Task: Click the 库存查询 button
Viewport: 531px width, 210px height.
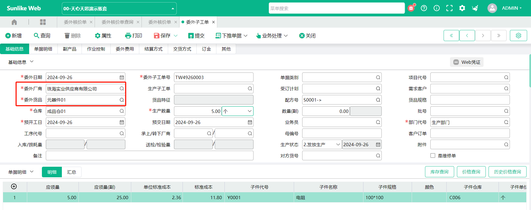Action: pyautogui.click(x=439, y=172)
